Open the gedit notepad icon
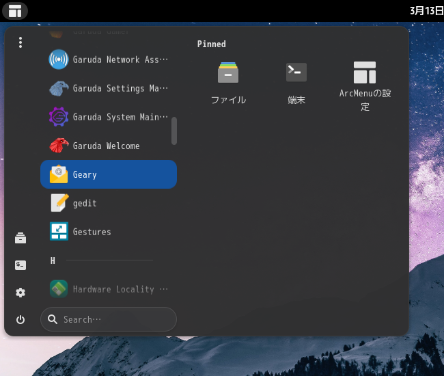The width and height of the screenshot is (444, 376). tap(59, 203)
